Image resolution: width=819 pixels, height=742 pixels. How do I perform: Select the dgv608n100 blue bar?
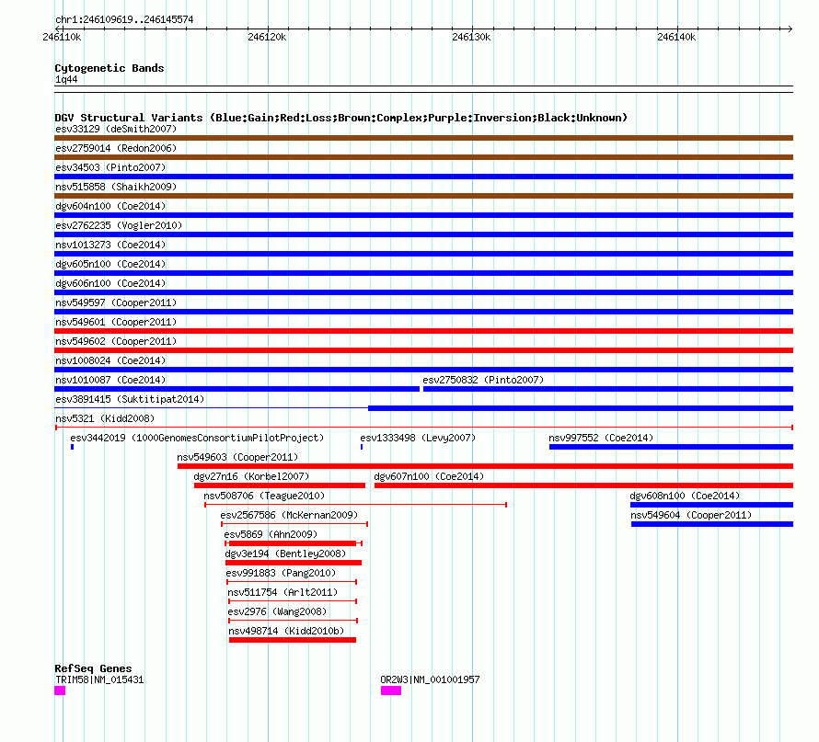click(x=712, y=505)
